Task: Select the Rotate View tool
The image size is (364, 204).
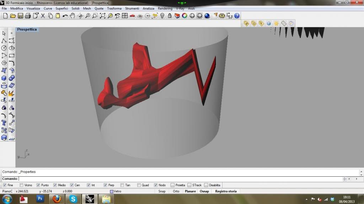Action: point(80,16)
